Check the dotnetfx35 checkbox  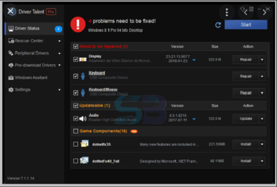tap(76, 144)
